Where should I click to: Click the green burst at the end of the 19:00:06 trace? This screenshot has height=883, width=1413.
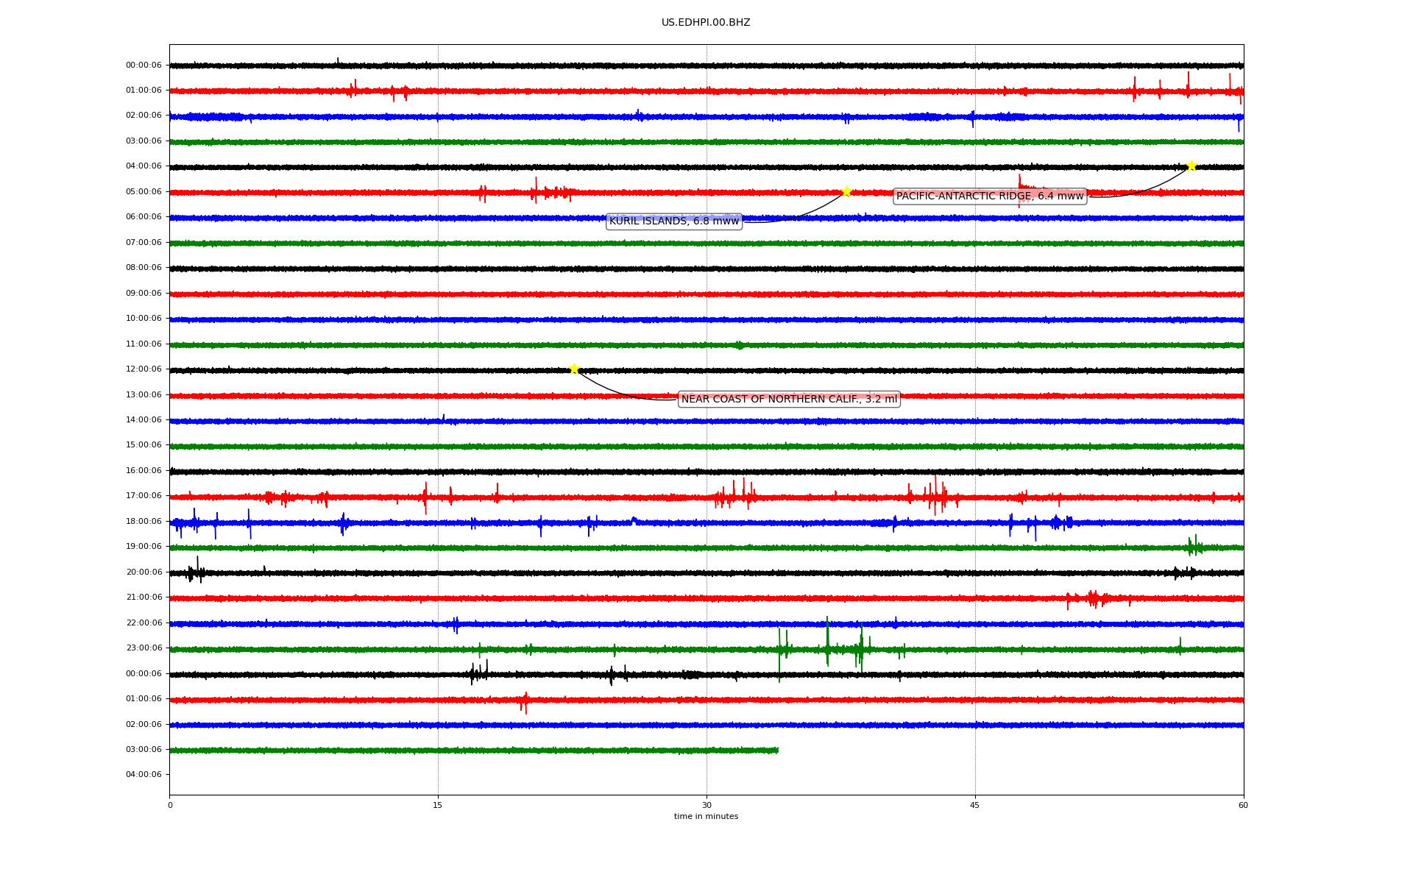click(1194, 546)
